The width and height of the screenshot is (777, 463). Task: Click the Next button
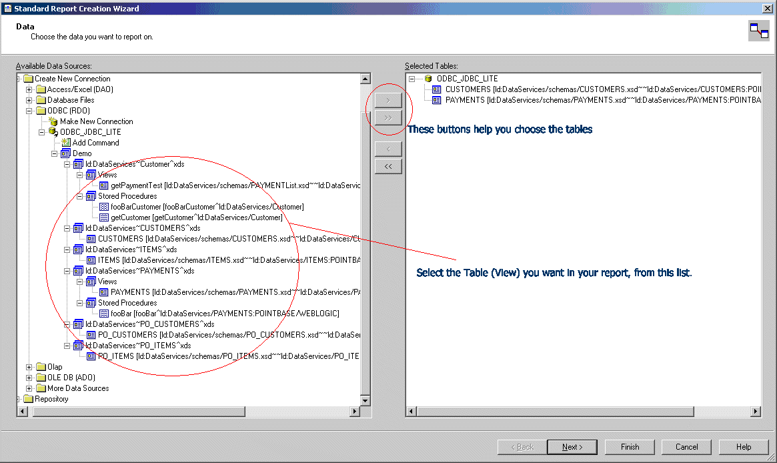coord(572,447)
